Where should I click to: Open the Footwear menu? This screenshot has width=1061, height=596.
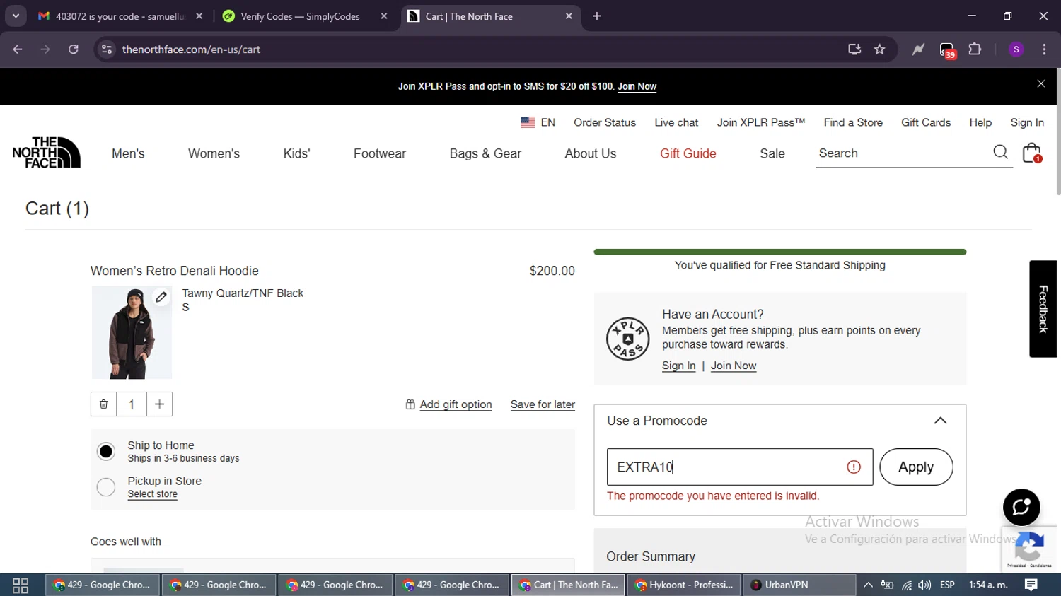click(380, 153)
